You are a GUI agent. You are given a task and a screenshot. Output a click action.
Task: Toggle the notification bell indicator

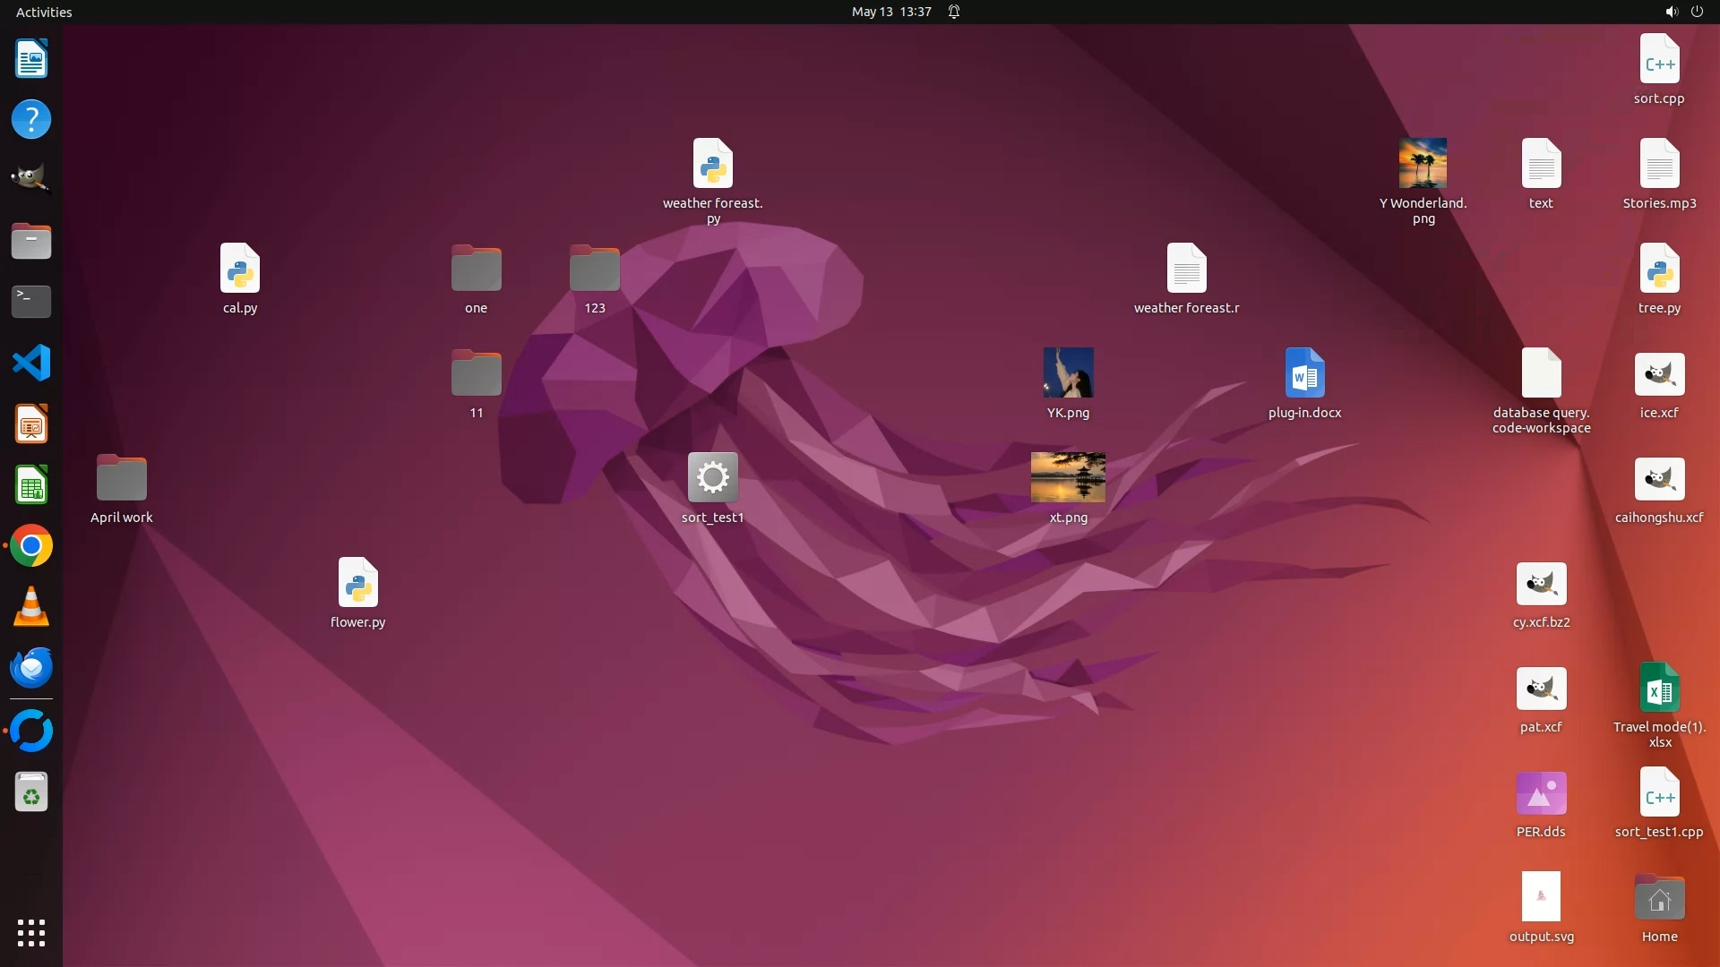pos(954,12)
